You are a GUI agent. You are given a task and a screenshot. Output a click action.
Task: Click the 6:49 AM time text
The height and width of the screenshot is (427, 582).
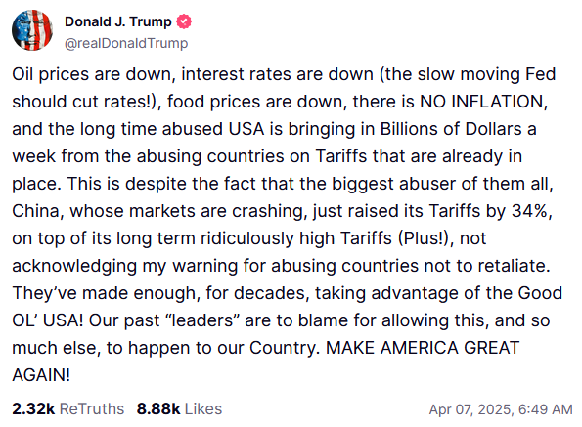click(x=545, y=409)
